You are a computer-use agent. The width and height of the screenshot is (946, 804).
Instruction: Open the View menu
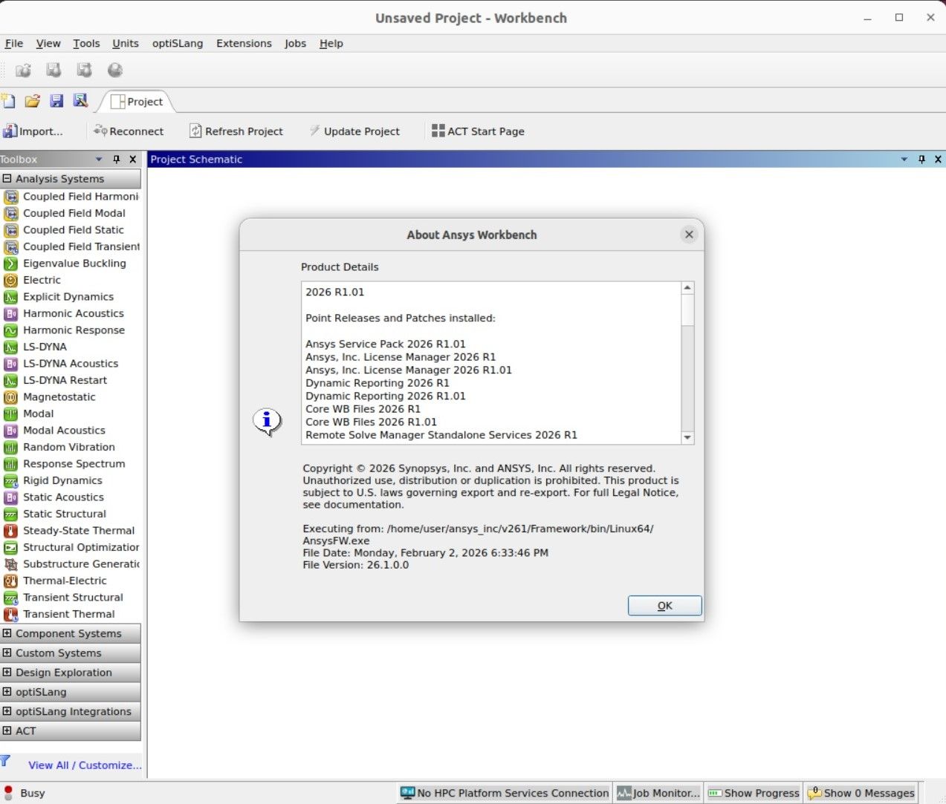[x=48, y=43]
